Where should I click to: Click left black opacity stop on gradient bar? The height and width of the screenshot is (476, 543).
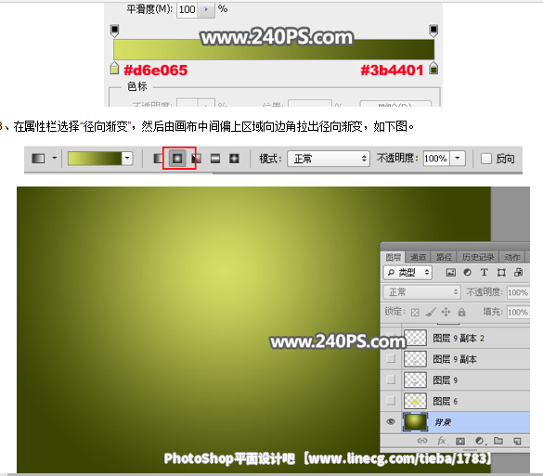coord(114,31)
